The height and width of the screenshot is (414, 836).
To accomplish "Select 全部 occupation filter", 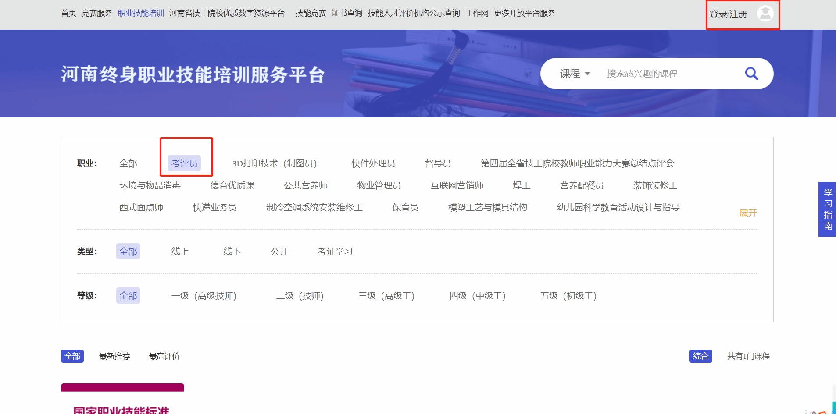I will tap(128, 163).
